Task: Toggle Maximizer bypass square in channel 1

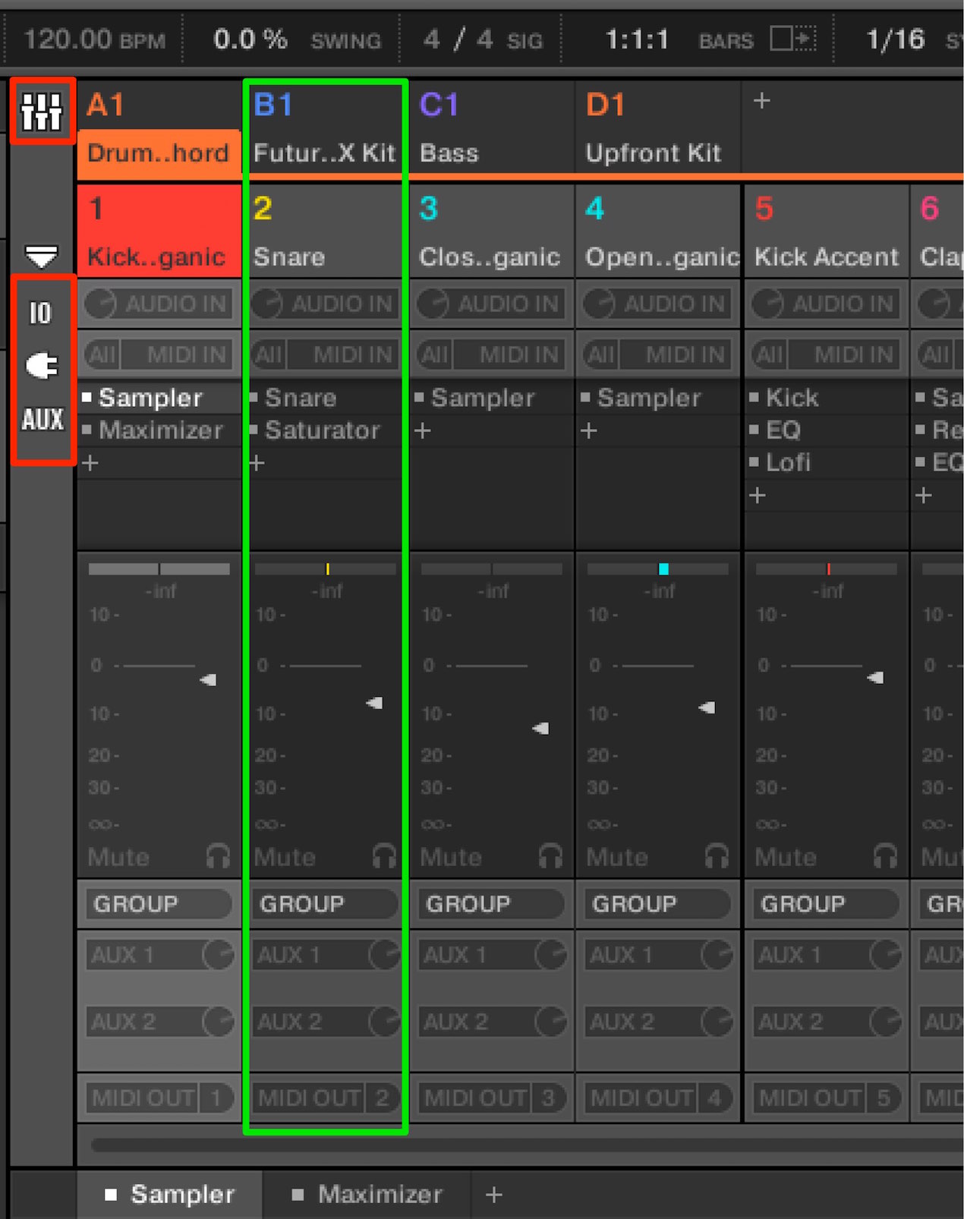Action: [x=87, y=430]
